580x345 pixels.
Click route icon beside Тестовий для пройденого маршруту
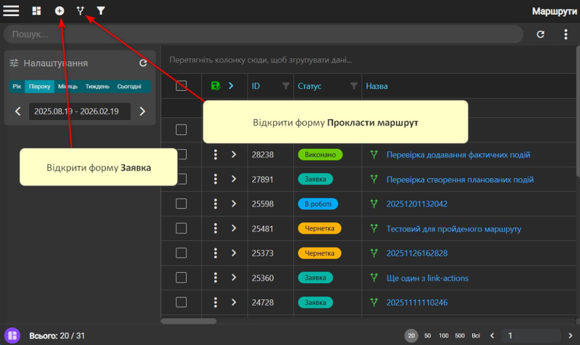pos(374,228)
